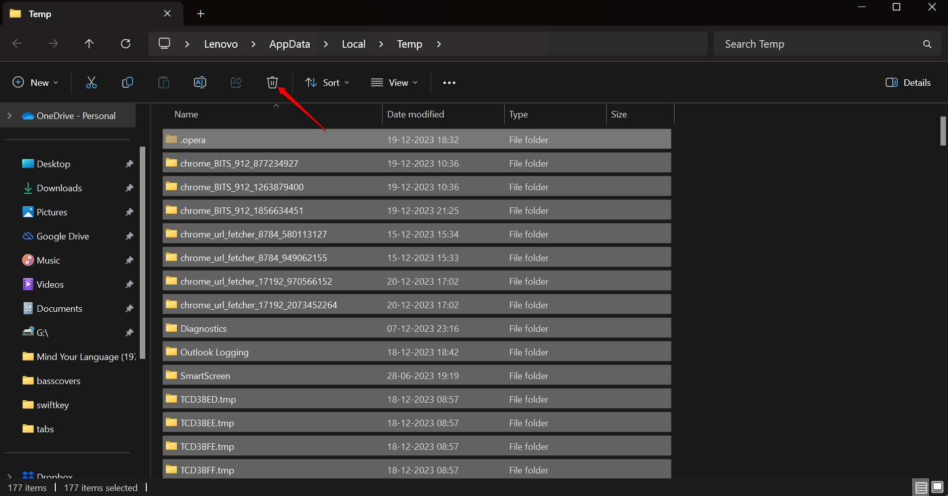Select the SmartScreen folder
The image size is (948, 496).
[x=417, y=375]
